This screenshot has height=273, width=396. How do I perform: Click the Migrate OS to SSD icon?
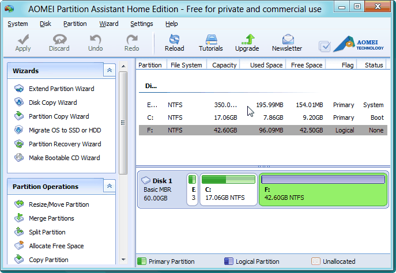19,130
